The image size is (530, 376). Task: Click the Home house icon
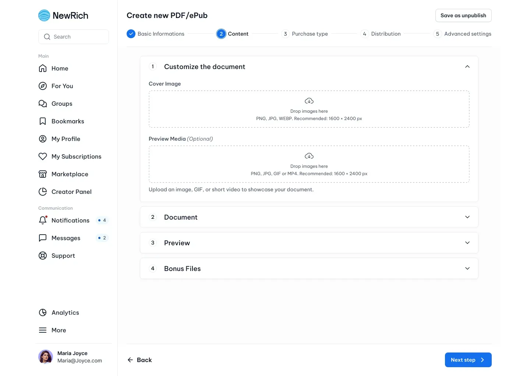(x=43, y=68)
